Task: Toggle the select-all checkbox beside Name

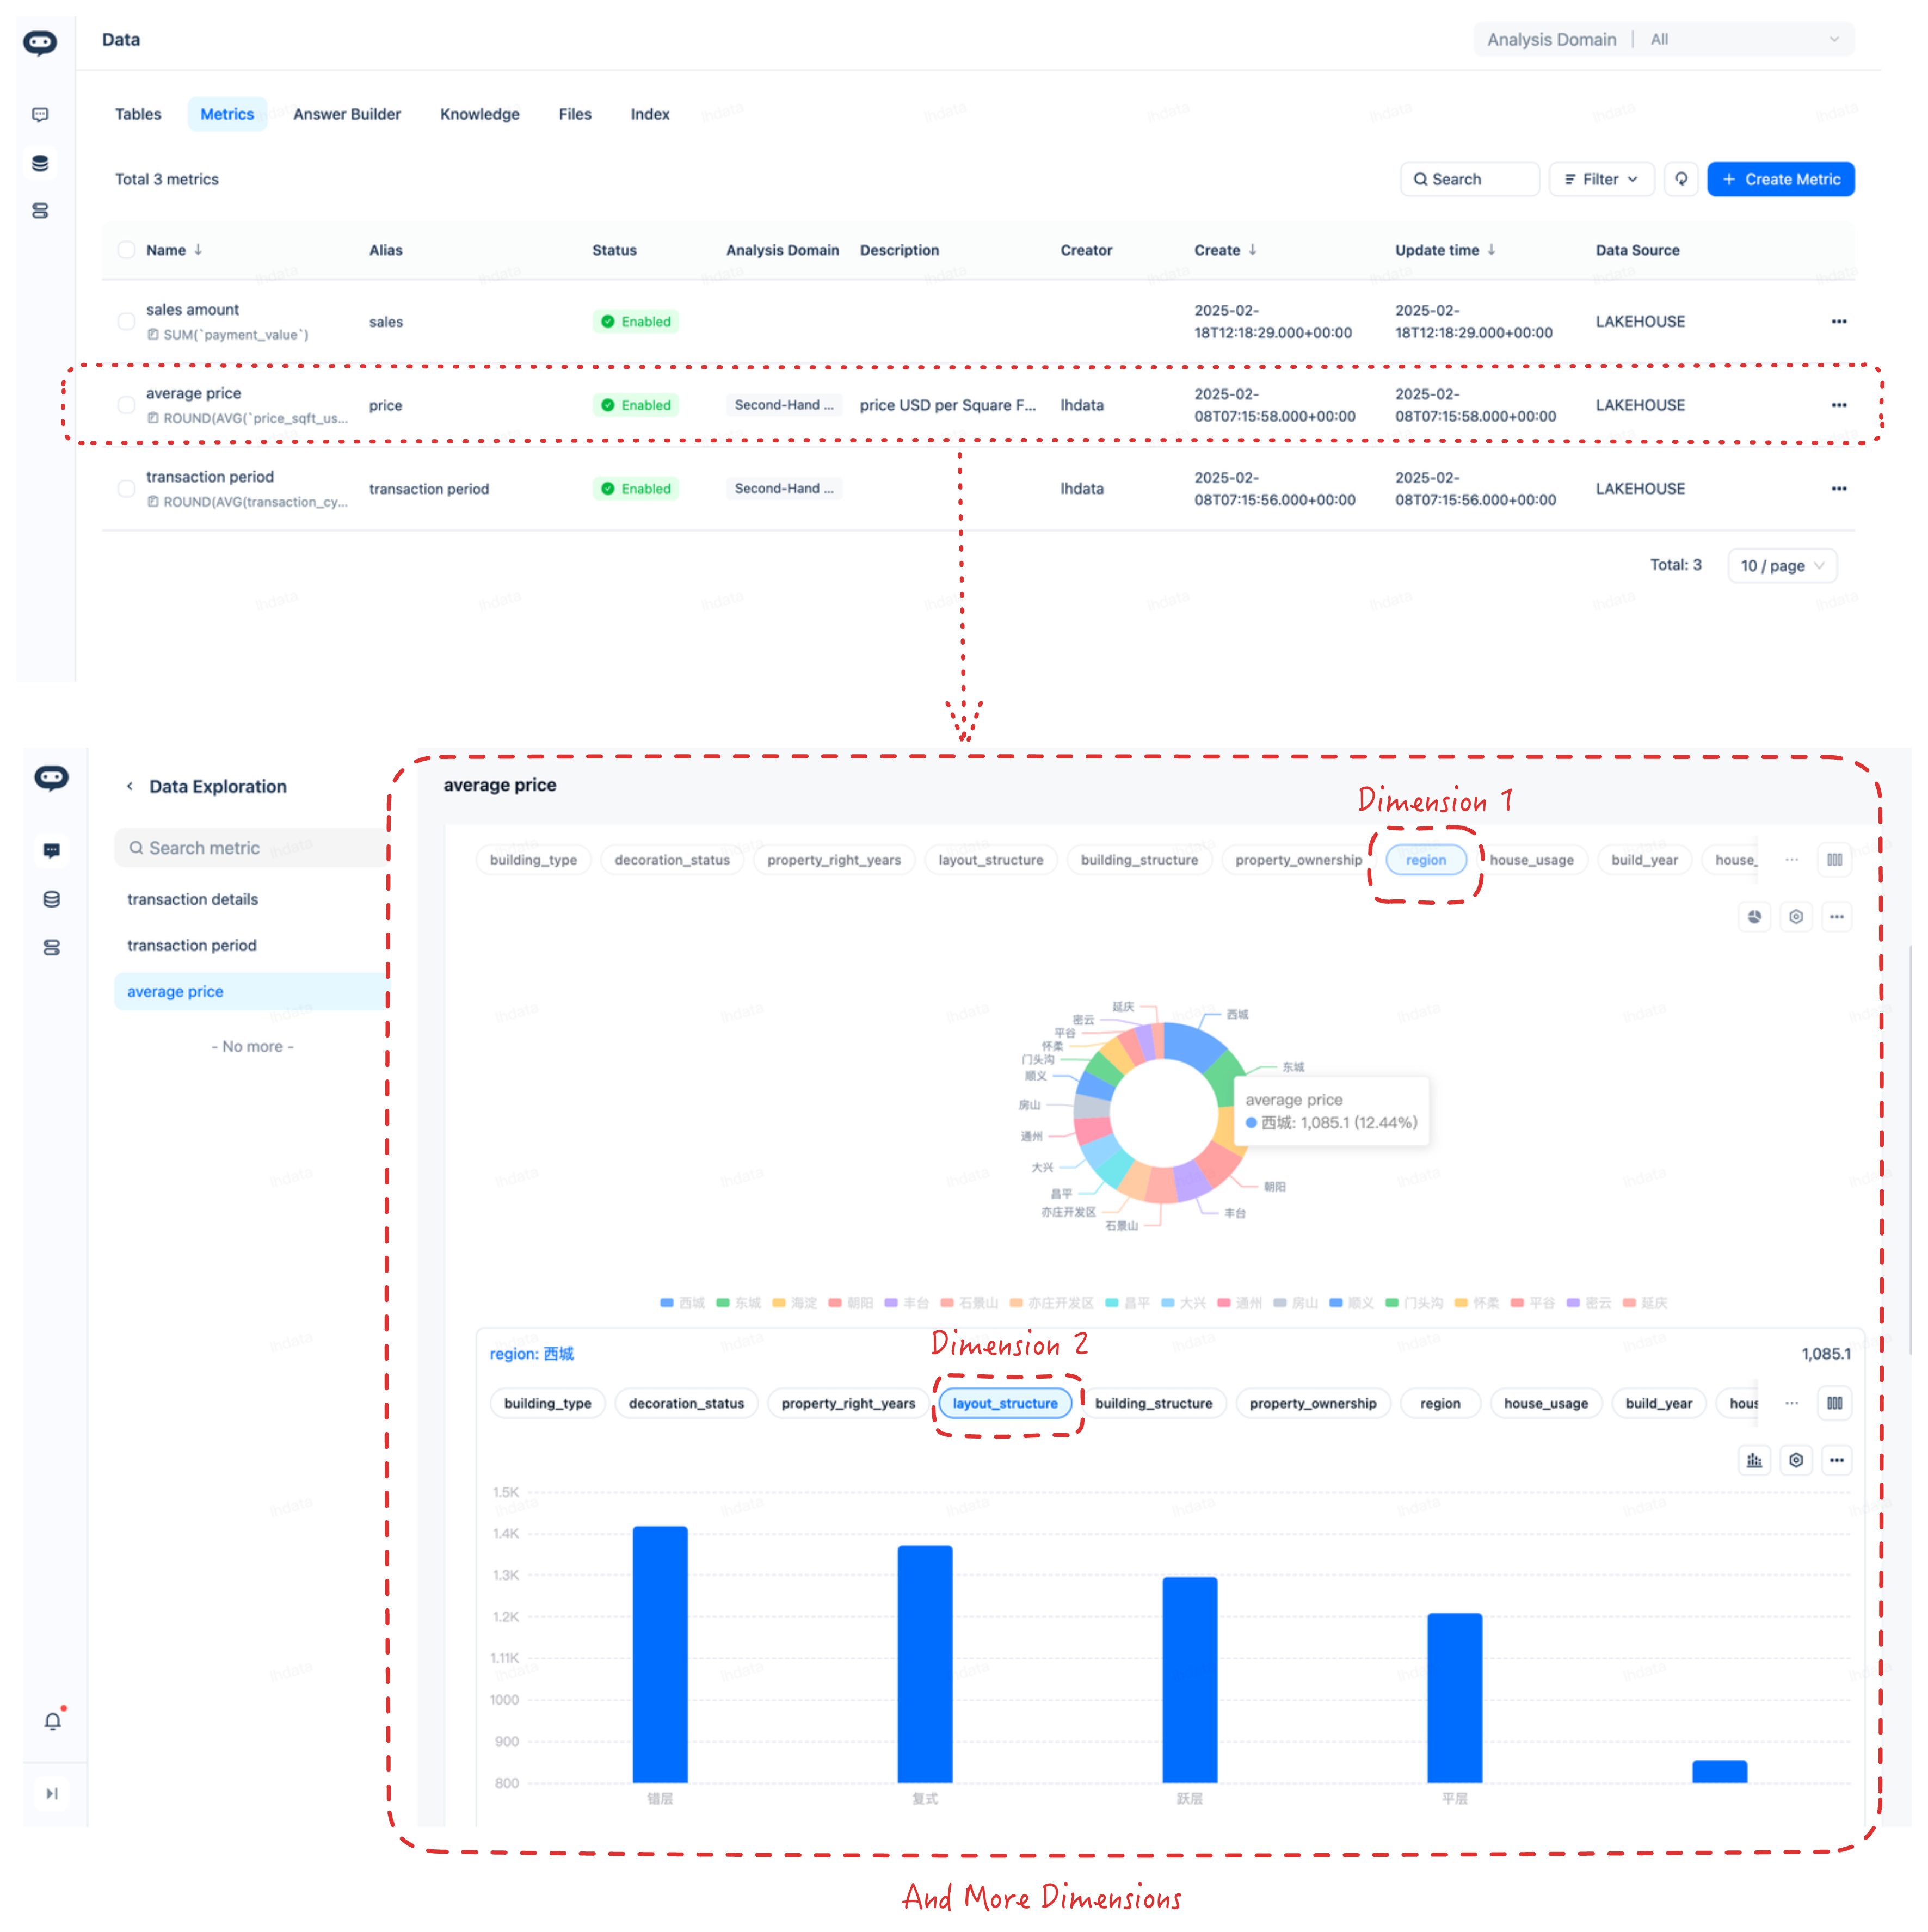Action: pyautogui.click(x=126, y=250)
